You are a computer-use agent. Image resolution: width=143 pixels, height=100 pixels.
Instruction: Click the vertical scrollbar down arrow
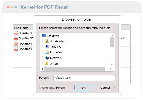click(112, 65)
